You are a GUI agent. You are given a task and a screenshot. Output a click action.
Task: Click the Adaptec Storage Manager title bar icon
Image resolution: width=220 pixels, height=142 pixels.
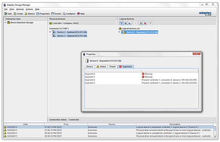tap(4, 5)
